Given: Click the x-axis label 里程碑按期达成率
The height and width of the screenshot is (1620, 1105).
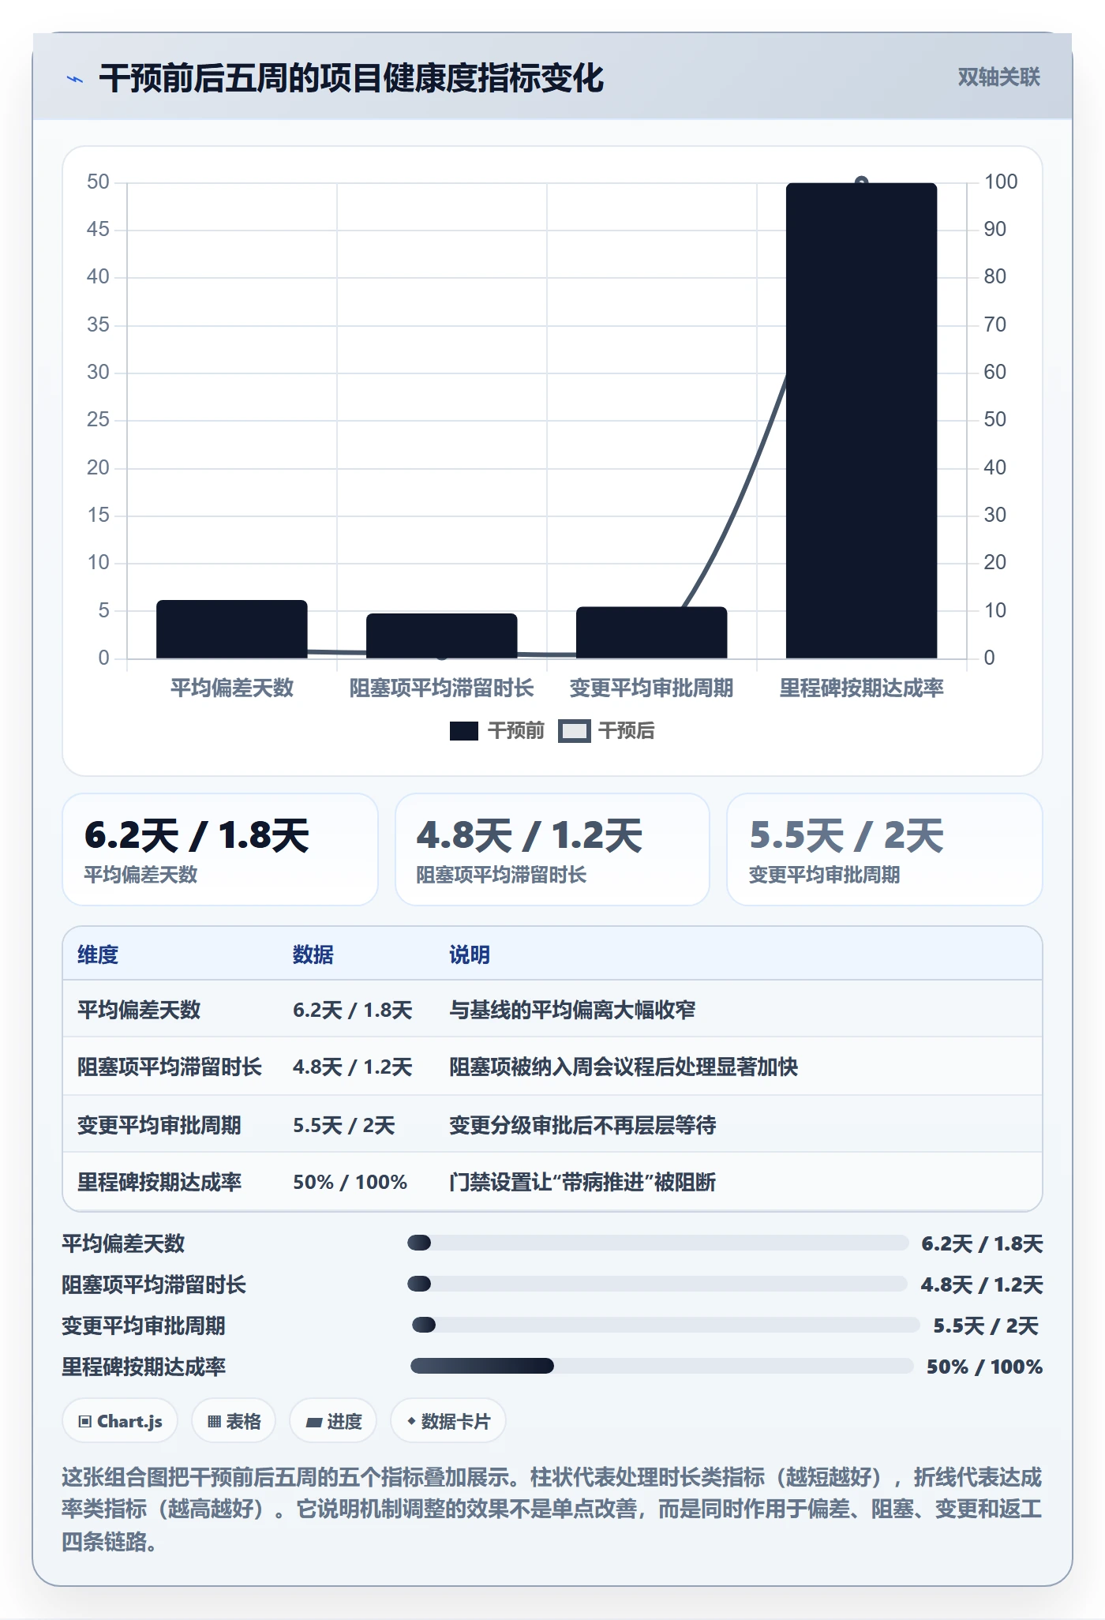Looking at the screenshot, I should click(x=862, y=688).
